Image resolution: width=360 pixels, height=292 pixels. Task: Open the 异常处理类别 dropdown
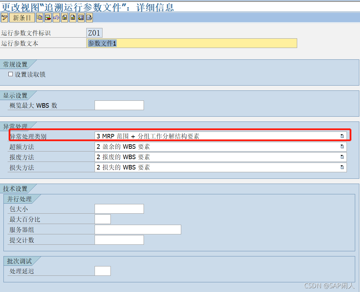point(342,136)
